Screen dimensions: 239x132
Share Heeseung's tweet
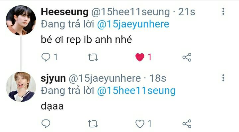tap(187, 57)
